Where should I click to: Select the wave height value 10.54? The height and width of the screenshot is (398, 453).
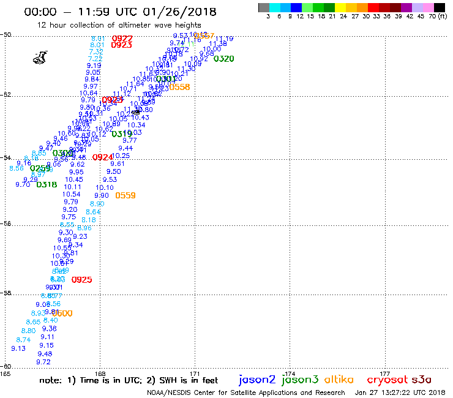point(72,194)
